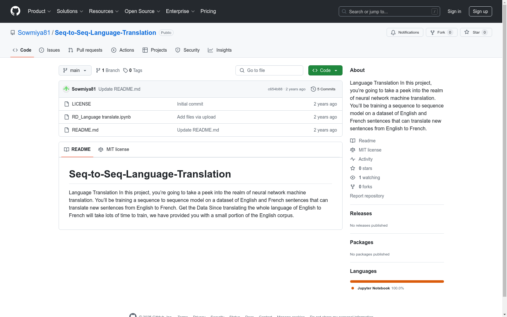
Task: Click the Notifications bell icon
Action: pyautogui.click(x=393, y=32)
